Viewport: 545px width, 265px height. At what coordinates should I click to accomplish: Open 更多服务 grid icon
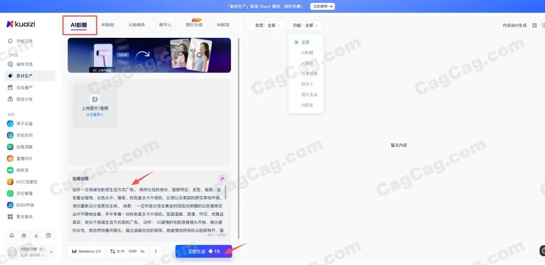tap(10, 217)
